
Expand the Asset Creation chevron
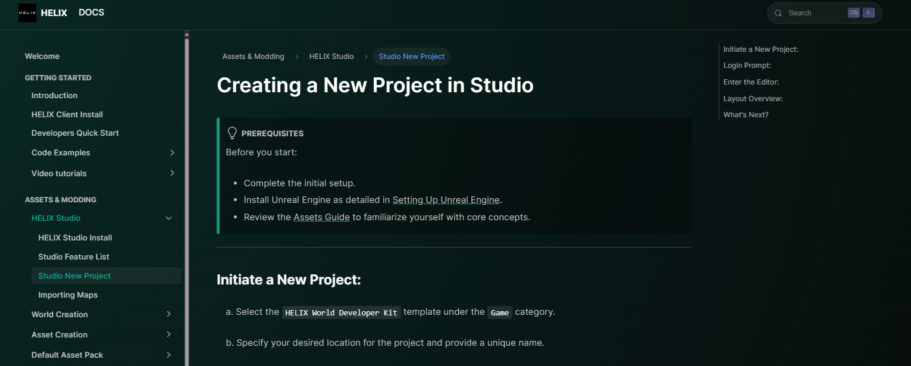point(169,334)
